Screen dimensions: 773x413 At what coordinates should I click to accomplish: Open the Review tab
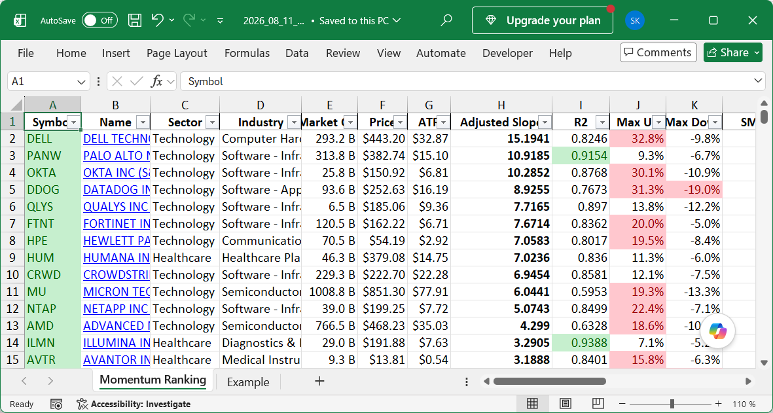tap(342, 53)
